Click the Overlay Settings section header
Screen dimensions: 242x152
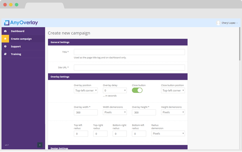tap(118, 77)
